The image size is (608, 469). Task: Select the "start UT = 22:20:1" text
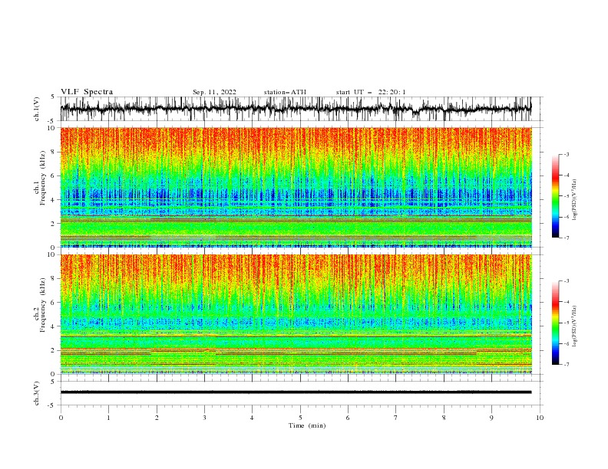pyautogui.click(x=371, y=92)
